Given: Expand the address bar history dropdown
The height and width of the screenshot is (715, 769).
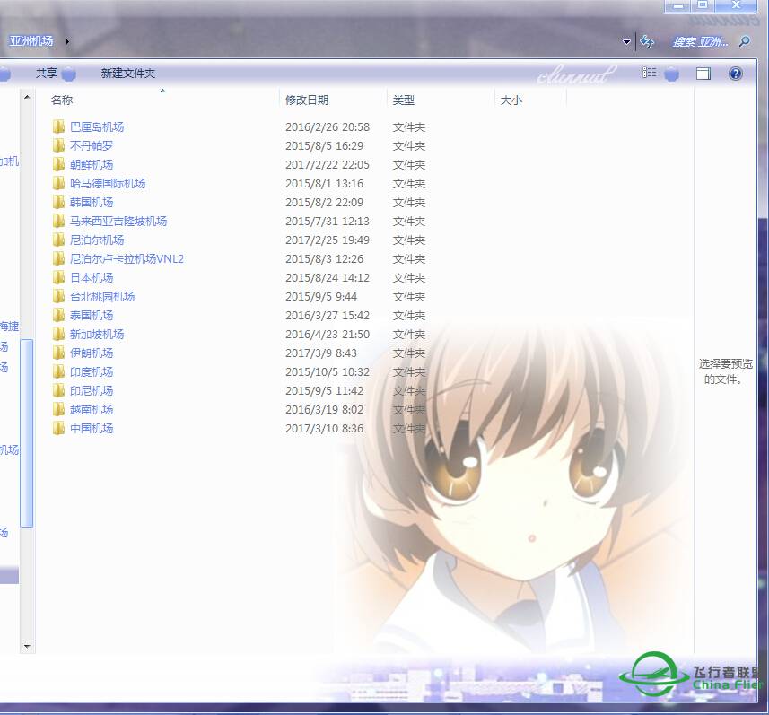Looking at the screenshot, I should [626, 42].
